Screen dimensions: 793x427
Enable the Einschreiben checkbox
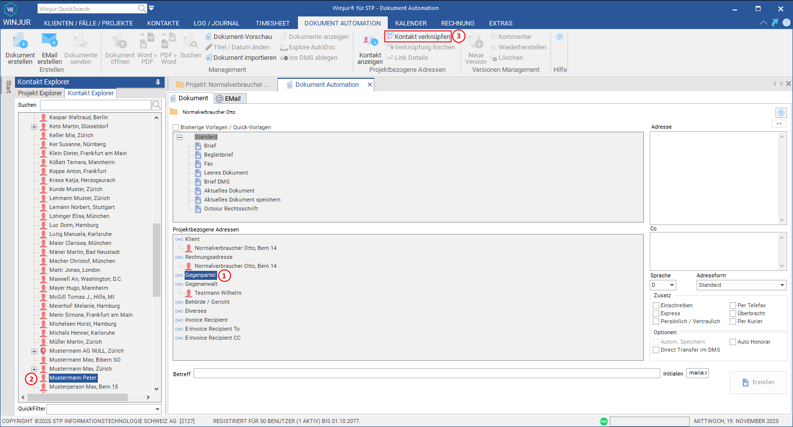[x=656, y=305]
